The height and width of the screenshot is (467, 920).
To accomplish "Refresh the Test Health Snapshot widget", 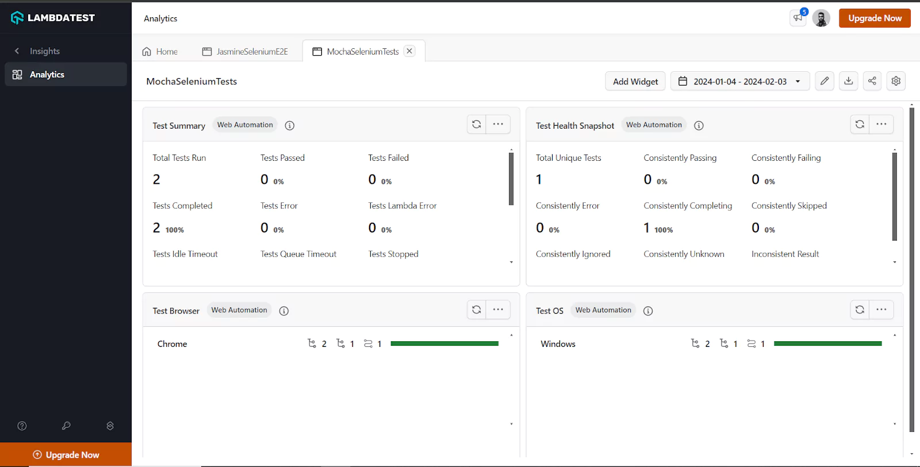I will 860,124.
